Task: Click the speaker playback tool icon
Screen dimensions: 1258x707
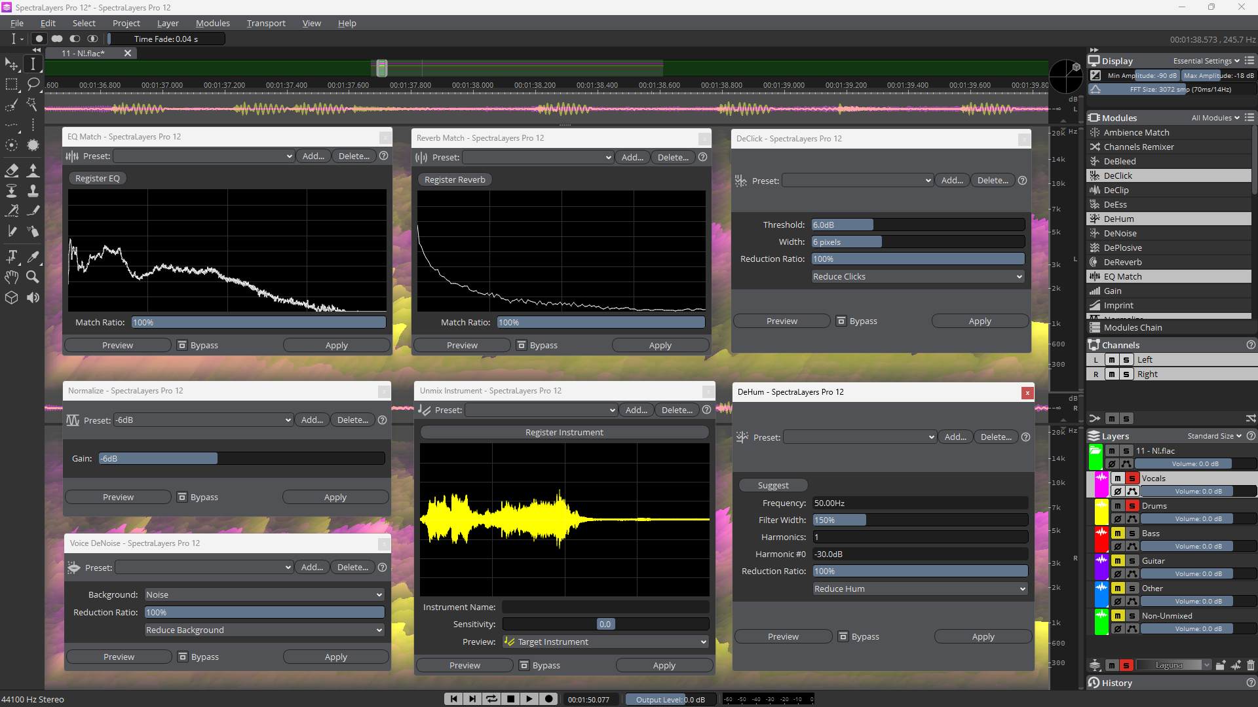Action: pyautogui.click(x=33, y=298)
